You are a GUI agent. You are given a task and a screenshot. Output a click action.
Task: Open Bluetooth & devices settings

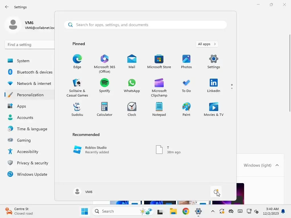pyautogui.click(x=30, y=72)
